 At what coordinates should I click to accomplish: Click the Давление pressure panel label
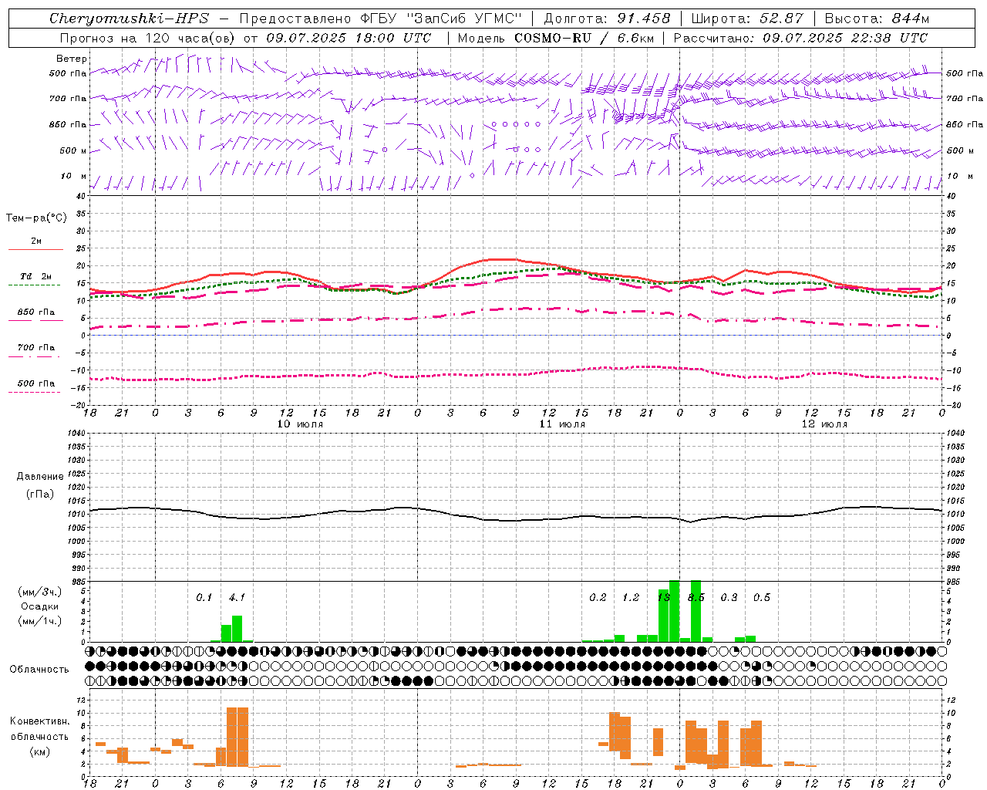coord(40,477)
